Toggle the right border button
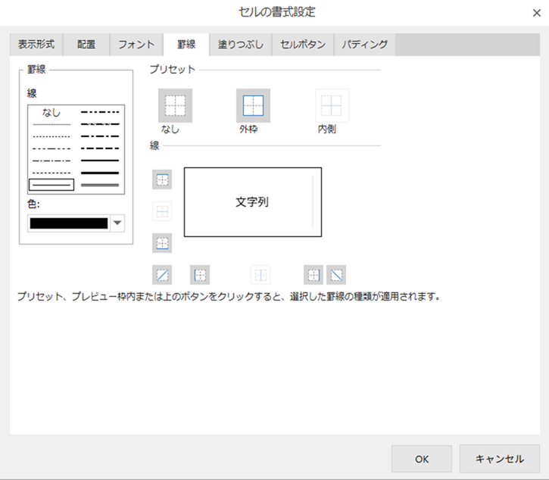The width and height of the screenshot is (549, 480). click(313, 274)
